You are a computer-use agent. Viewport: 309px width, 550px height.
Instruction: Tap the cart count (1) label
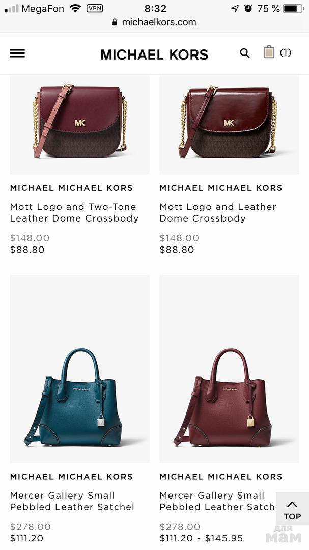tap(286, 52)
